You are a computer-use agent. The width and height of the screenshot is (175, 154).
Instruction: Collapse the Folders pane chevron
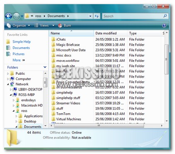pos(45,67)
